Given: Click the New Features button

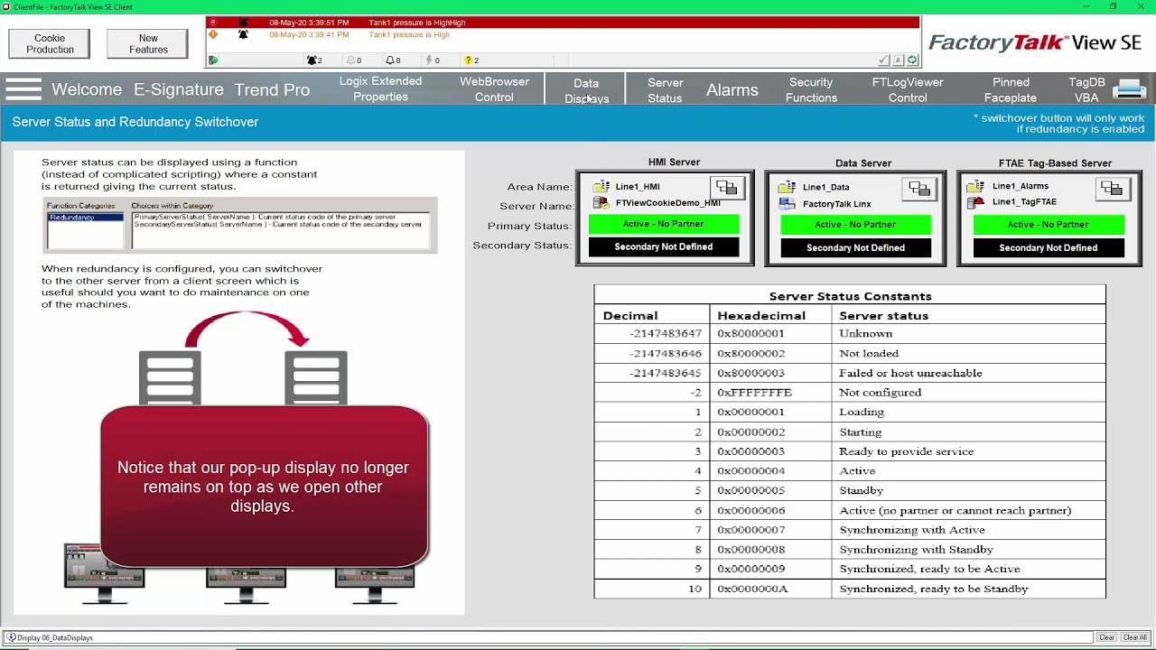Looking at the screenshot, I should 148,44.
